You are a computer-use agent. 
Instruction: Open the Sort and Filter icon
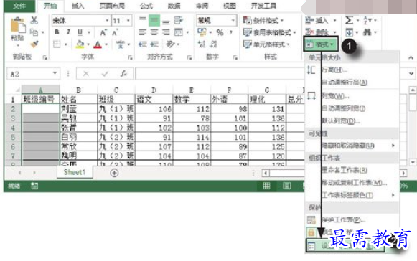click(367, 20)
